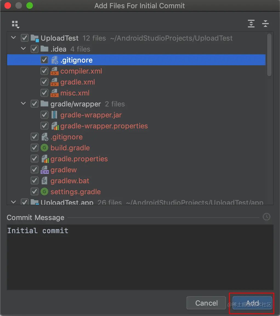The image size is (280, 316).
Task: Open the Group By toolbar icon
Action: 15,24
